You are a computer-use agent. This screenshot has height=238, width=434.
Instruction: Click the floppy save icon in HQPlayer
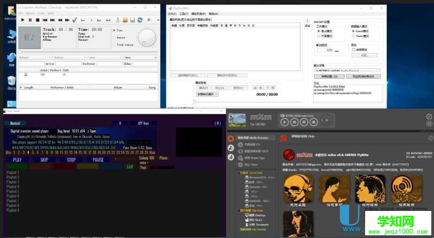click(x=132, y=20)
